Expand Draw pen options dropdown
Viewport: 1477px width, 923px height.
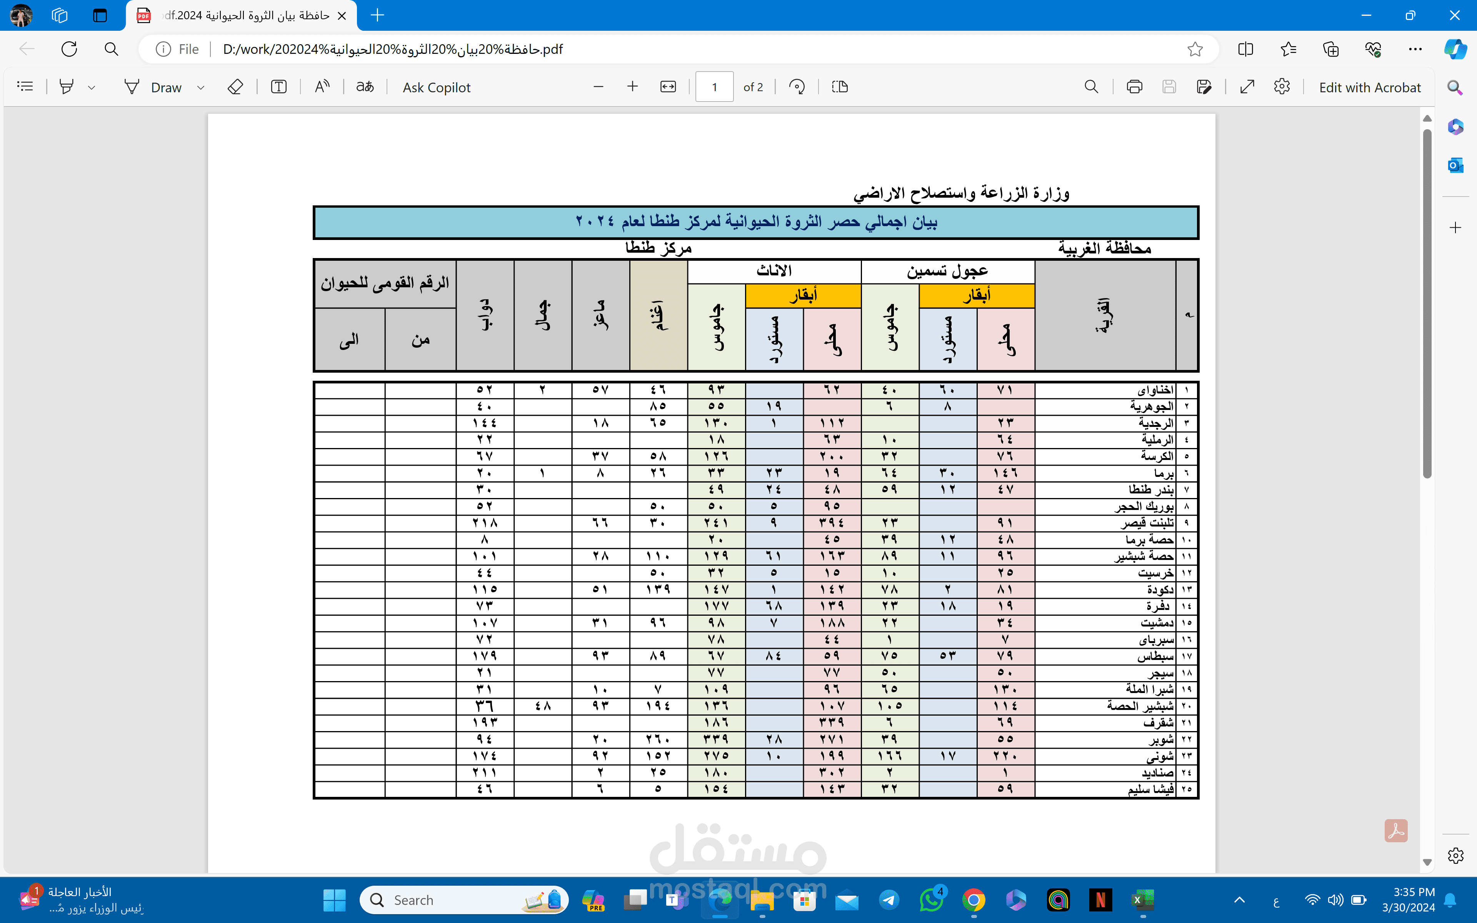coord(200,87)
